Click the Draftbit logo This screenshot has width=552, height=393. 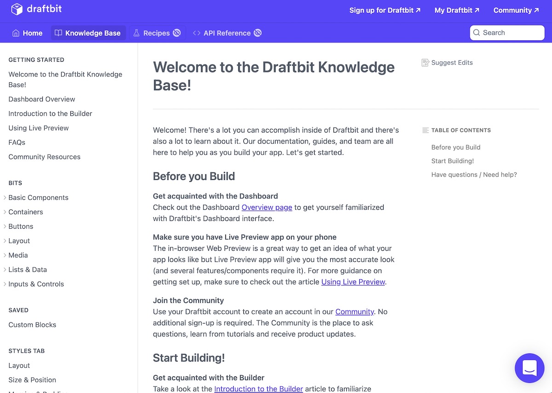tap(36, 9)
